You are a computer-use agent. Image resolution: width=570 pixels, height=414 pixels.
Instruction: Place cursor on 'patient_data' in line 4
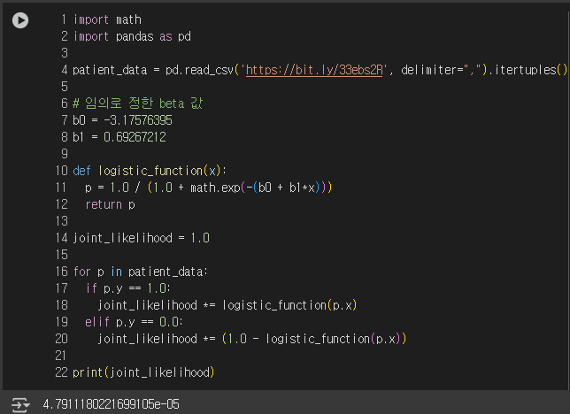point(110,70)
